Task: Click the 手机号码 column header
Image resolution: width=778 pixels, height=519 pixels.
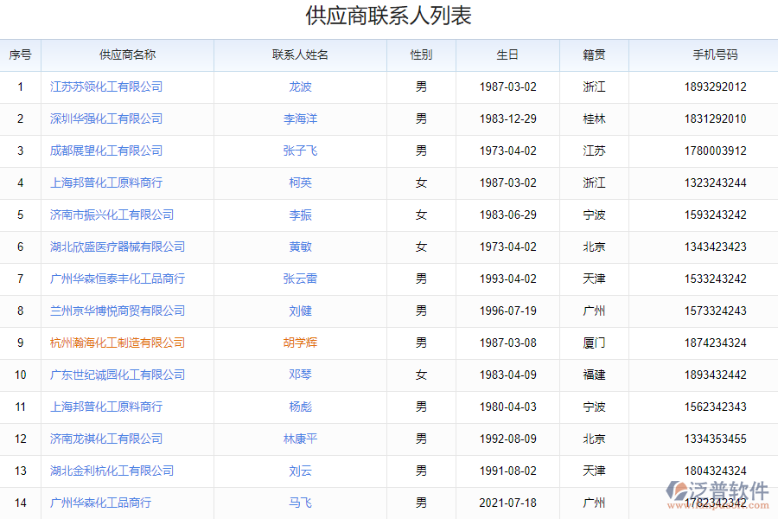Action: click(715, 54)
